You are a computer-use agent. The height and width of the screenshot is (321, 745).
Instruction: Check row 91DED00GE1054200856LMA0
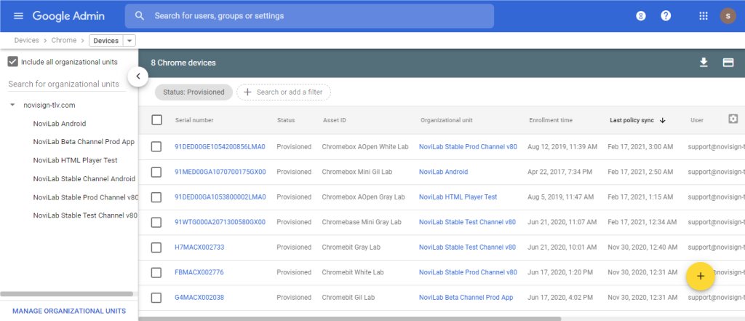156,147
